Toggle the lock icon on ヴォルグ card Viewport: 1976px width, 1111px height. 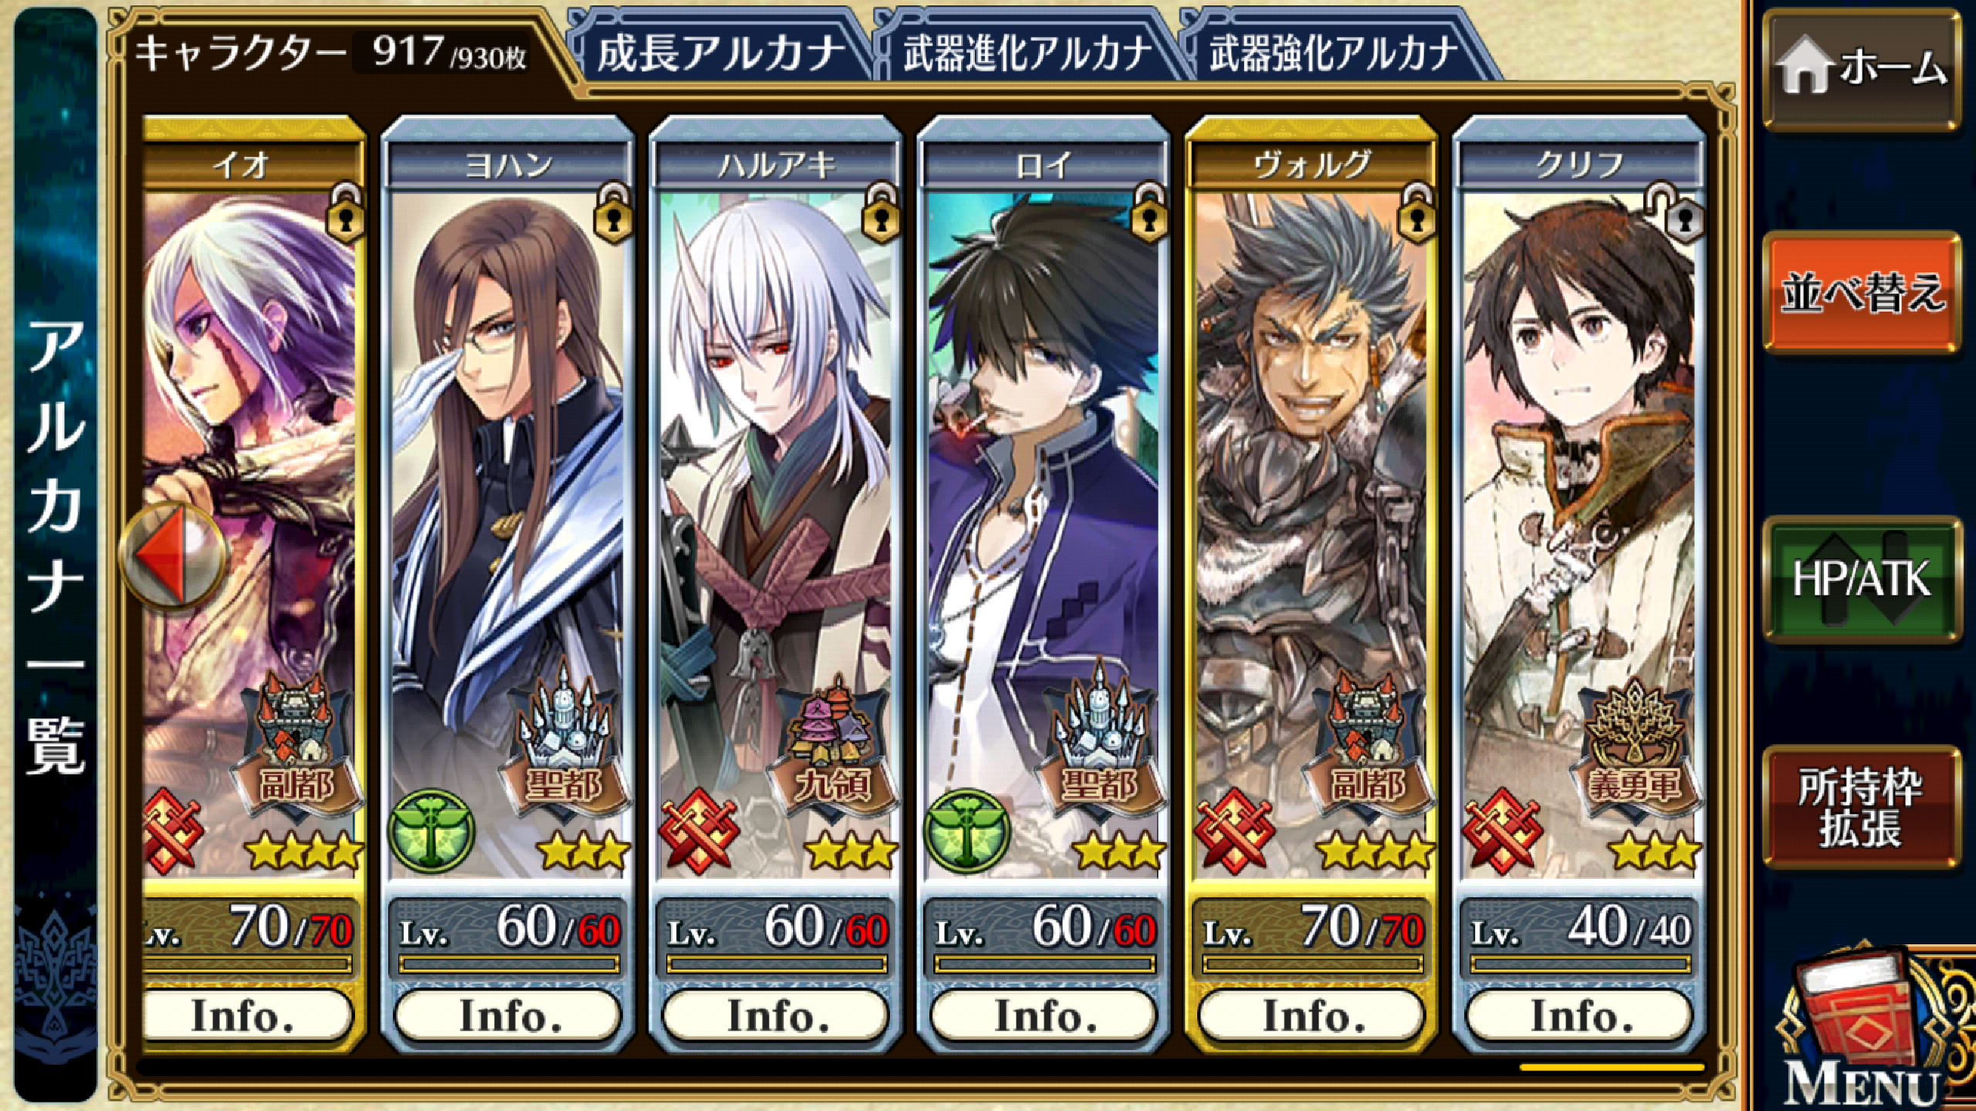point(1416,214)
